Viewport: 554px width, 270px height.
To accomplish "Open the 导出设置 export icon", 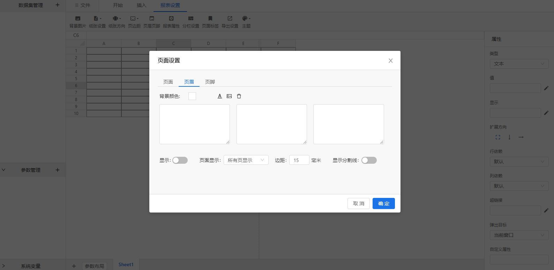I will [x=230, y=18].
